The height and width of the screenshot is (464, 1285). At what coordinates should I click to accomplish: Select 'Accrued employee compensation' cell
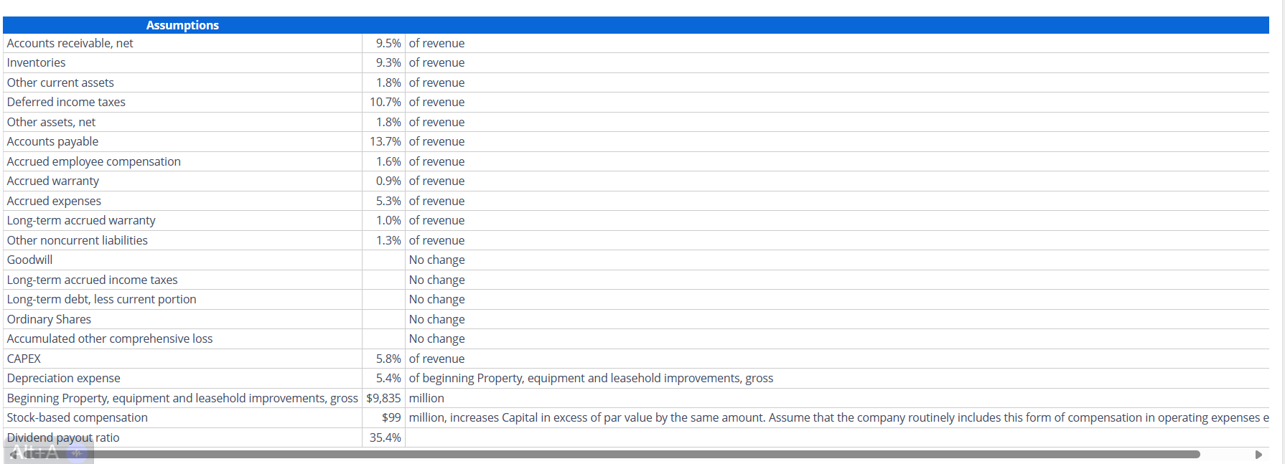[182, 161]
